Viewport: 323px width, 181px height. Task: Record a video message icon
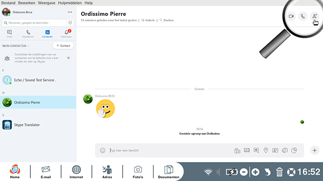(x=256, y=150)
